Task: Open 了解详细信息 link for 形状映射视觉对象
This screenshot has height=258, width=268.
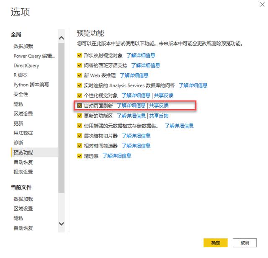Action: coord(141,55)
